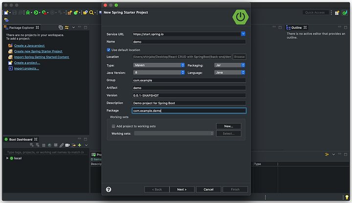Click the New Java Package icon

(x=70, y=13)
